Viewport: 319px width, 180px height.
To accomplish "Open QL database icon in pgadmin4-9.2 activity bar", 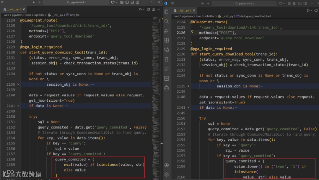I will coord(167,78).
